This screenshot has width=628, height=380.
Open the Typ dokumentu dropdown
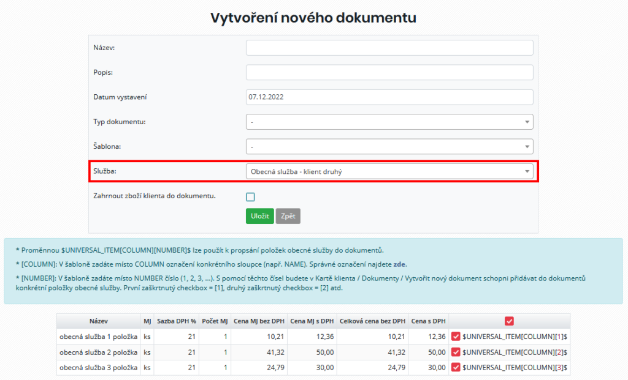(x=390, y=121)
